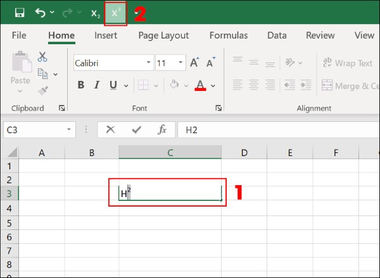Open the Page Layout tab
This screenshot has height=278, width=380.
(x=163, y=35)
